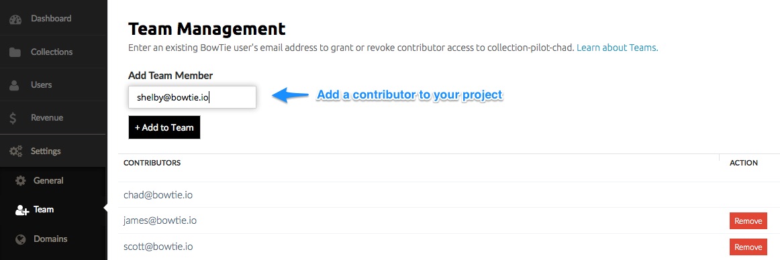Open the Revenue section label
Viewport: 780px width, 260px height.
click(x=47, y=117)
